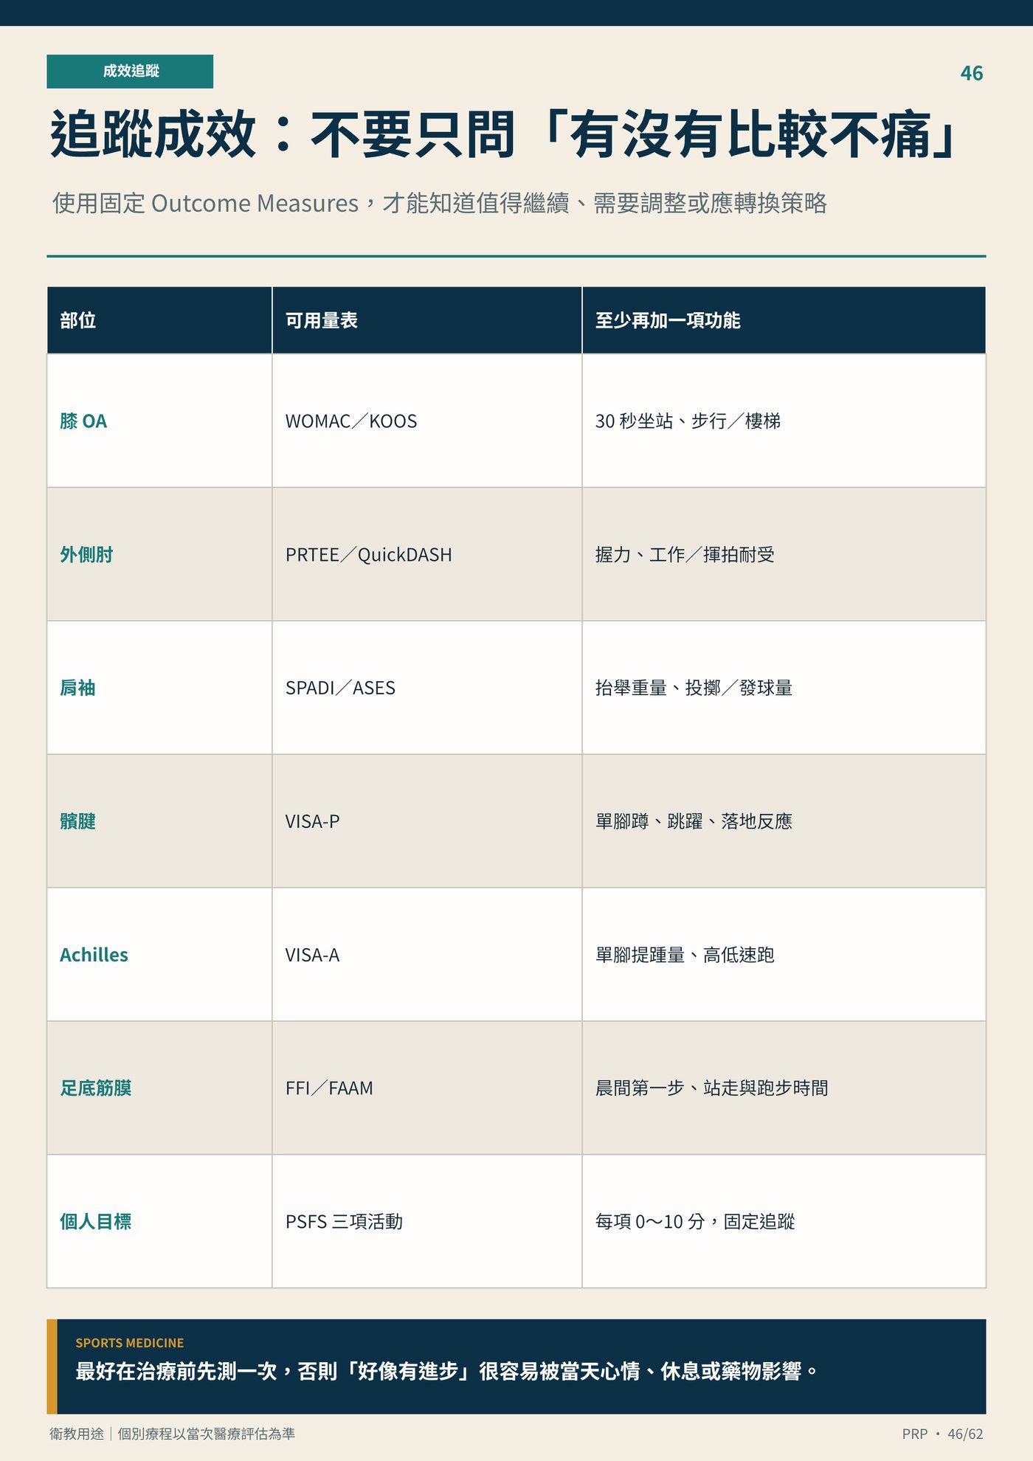Click the PRTEE／QuickDASH cell
The width and height of the screenshot is (1033, 1461).
tap(427, 554)
